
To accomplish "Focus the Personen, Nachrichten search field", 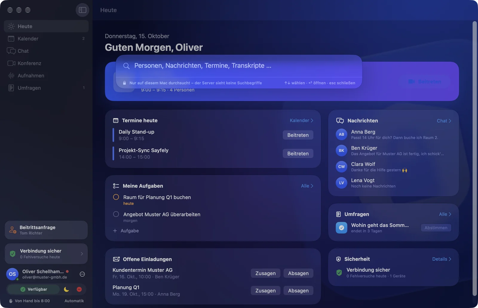I will pyautogui.click(x=239, y=66).
